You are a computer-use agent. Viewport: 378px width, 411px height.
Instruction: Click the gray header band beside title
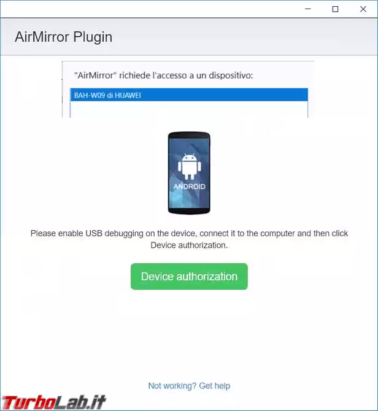tap(244, 37)
